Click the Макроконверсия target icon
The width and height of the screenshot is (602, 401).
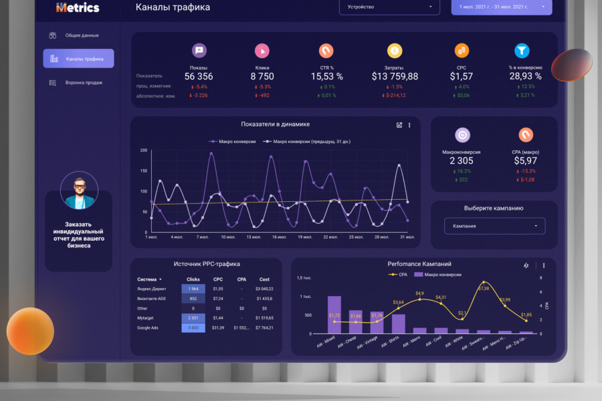tap(462, 135)
